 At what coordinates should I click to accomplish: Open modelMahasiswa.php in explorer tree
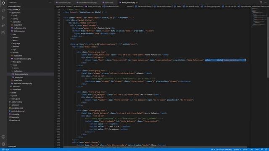(x=22, y=59)
